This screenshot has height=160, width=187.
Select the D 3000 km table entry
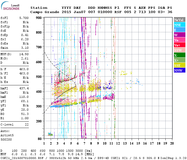pos(79,151)
